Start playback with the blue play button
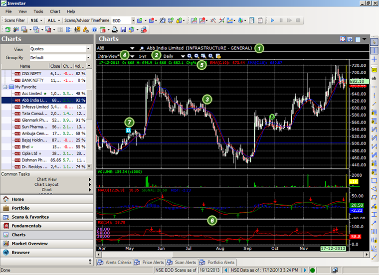Viewport: 379px width, 275px height. pyautogui.click(x=272, y=20)
